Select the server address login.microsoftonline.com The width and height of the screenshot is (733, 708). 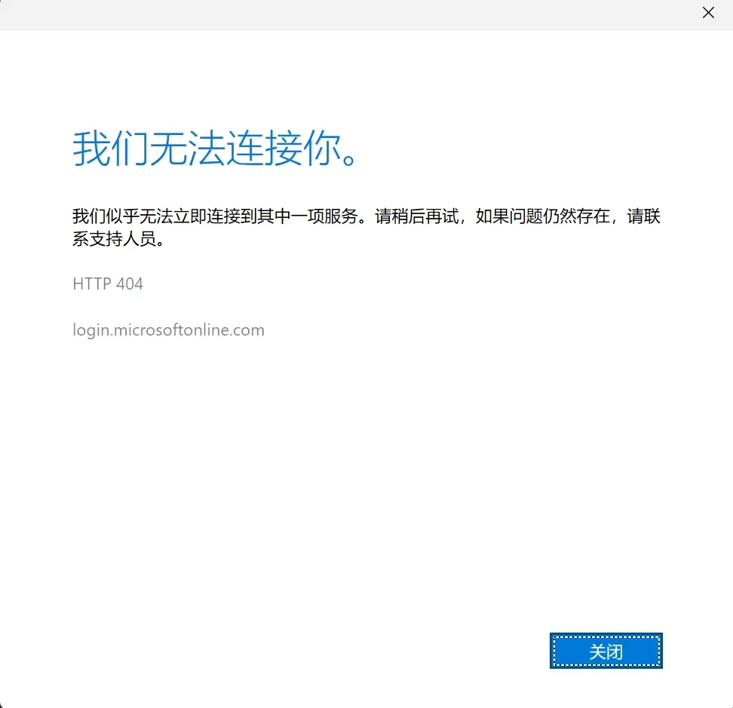(167, 329)
